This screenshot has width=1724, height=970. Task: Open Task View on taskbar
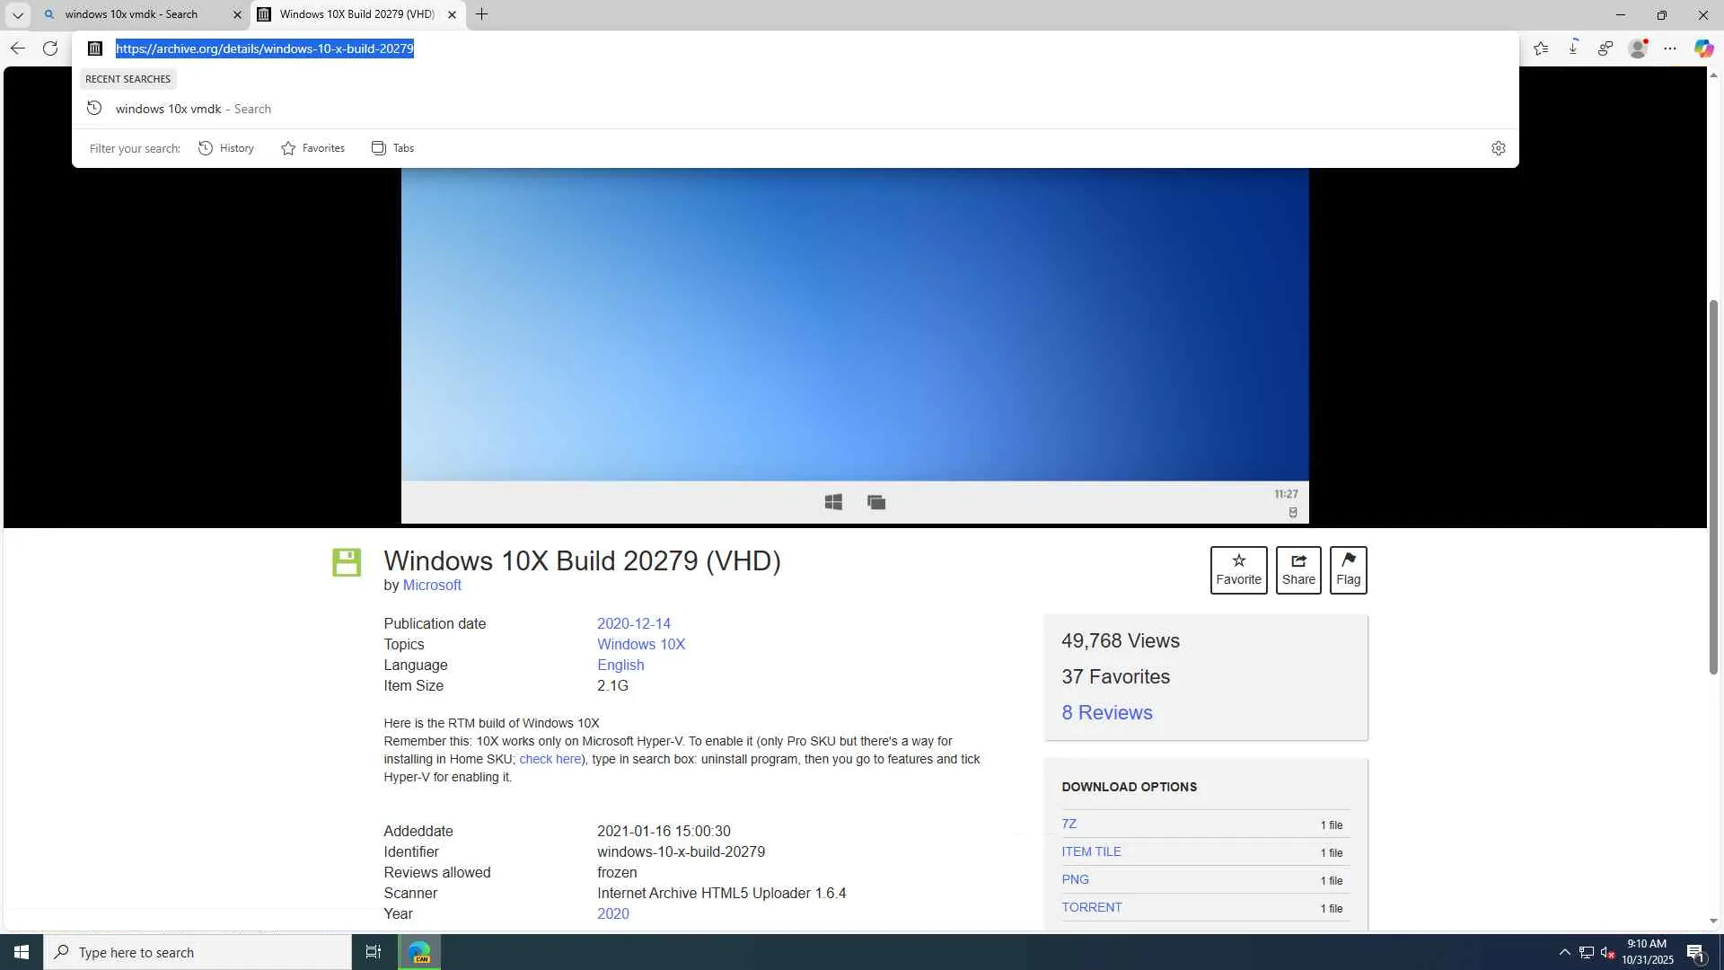tap(374, 952)
